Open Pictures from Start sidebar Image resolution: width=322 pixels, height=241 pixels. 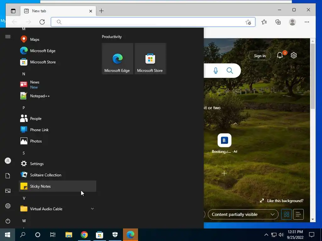coord(8,191)
